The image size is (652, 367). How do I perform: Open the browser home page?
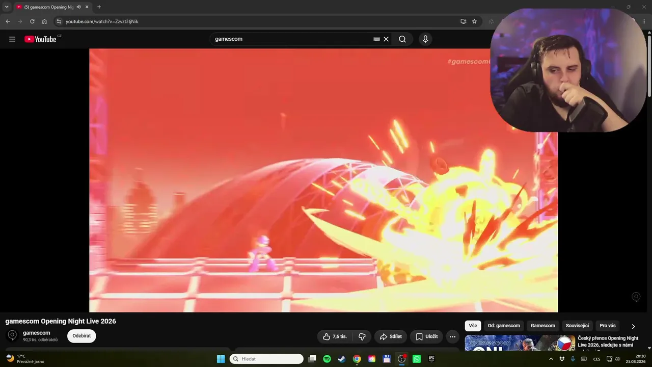point(44,21)
